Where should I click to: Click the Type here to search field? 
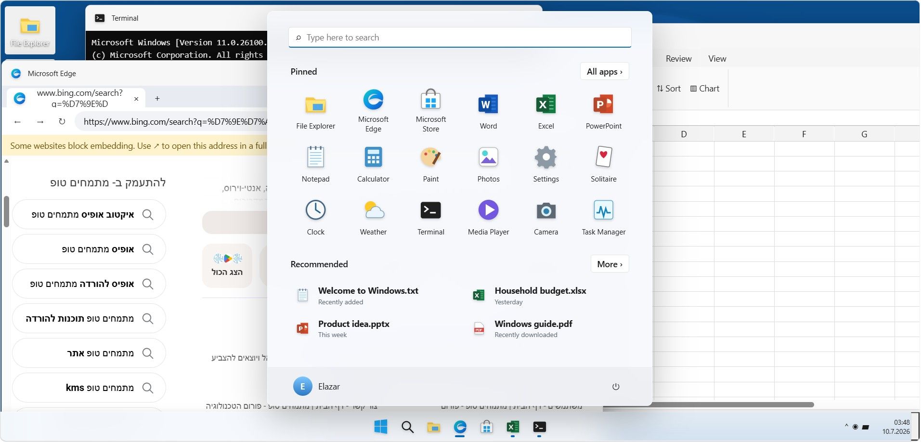pos(460,38)
